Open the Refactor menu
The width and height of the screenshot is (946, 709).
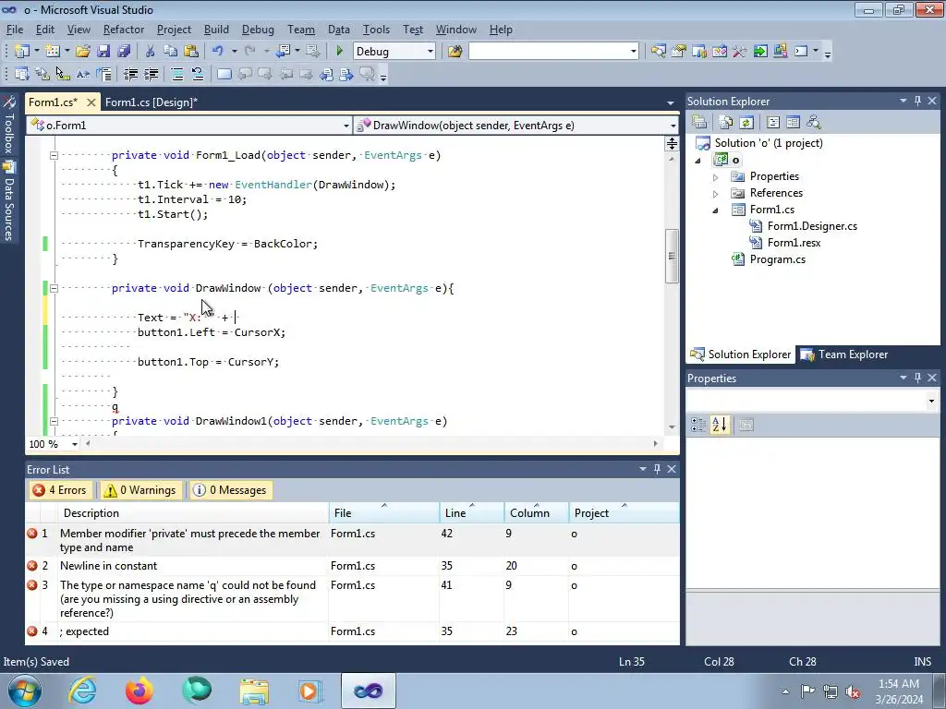(x=123, y=30)
